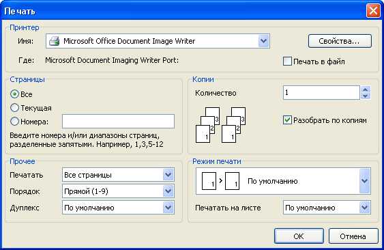384x250 pixels.
Task: Confirm printing with the ОК button
Action: 299,236
